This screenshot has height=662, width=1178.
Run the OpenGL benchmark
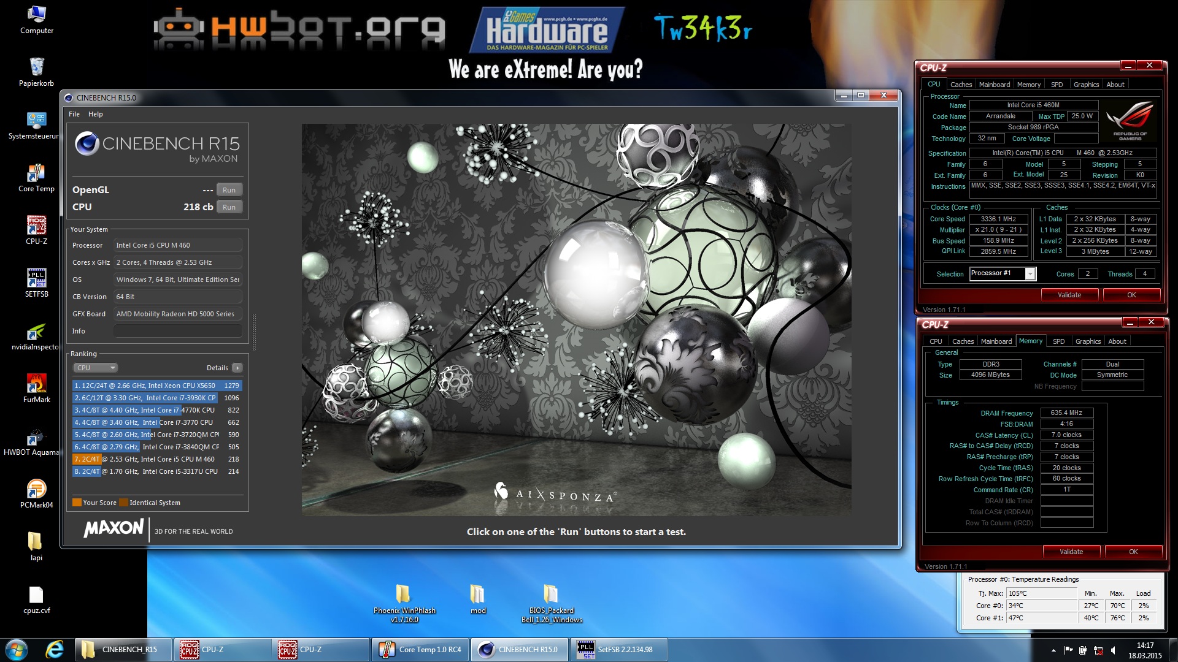[229, 190]
